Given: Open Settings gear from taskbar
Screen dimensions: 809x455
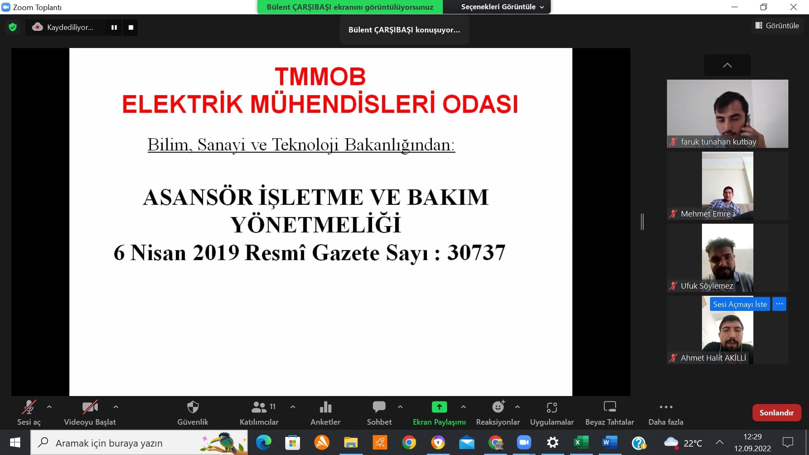Looking at the screenshot, I should tap(552, 443).
